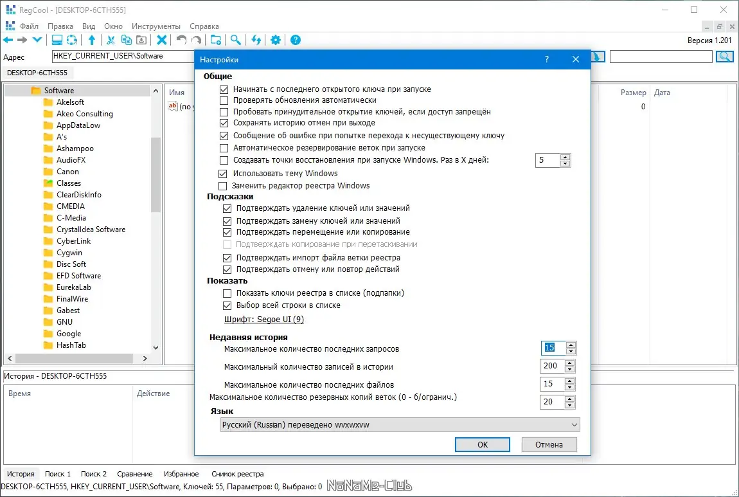The width and height of the screenshot is (739, 497).
Task: Click the refresh circular icon in toolbar
Action: (x=71, y=40)
